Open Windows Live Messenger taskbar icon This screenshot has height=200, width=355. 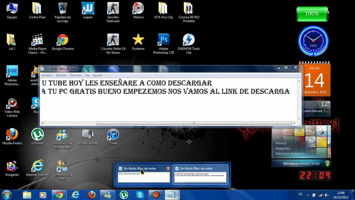[108, 195]
